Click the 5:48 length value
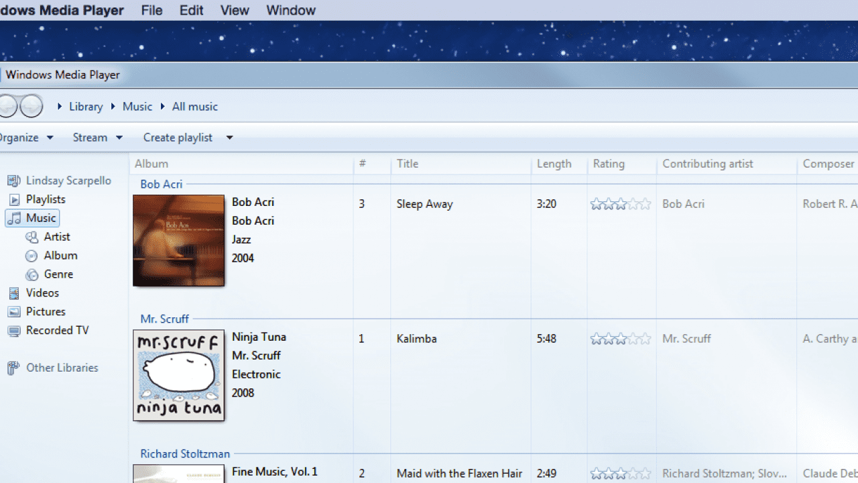Viewport: 858px width, 483px height. tap(546, 339)
